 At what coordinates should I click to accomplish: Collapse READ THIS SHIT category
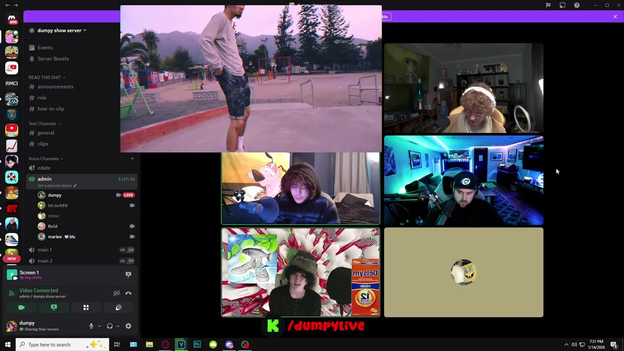[47, 77]
